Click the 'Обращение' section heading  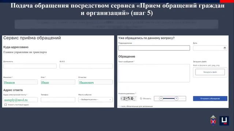[127, 56]
